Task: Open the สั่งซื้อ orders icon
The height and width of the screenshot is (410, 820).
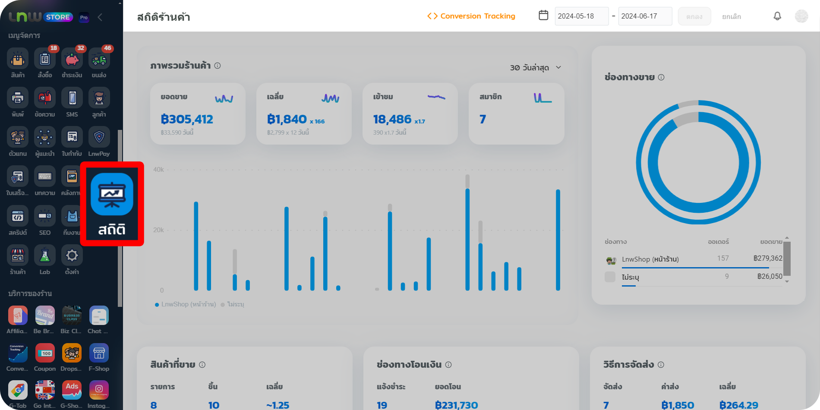Action: [x=45, y=59]
